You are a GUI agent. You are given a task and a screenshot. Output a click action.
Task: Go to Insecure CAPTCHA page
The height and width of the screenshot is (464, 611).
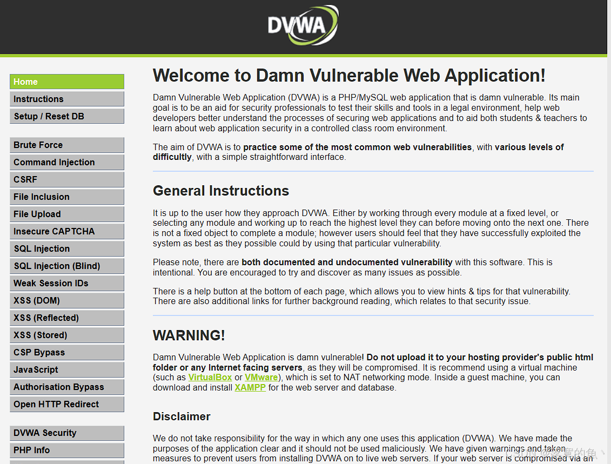[67, 231]
